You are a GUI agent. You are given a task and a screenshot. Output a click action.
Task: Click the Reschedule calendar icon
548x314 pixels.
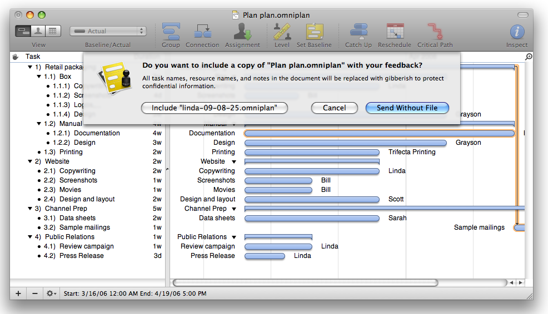point(395,32)
